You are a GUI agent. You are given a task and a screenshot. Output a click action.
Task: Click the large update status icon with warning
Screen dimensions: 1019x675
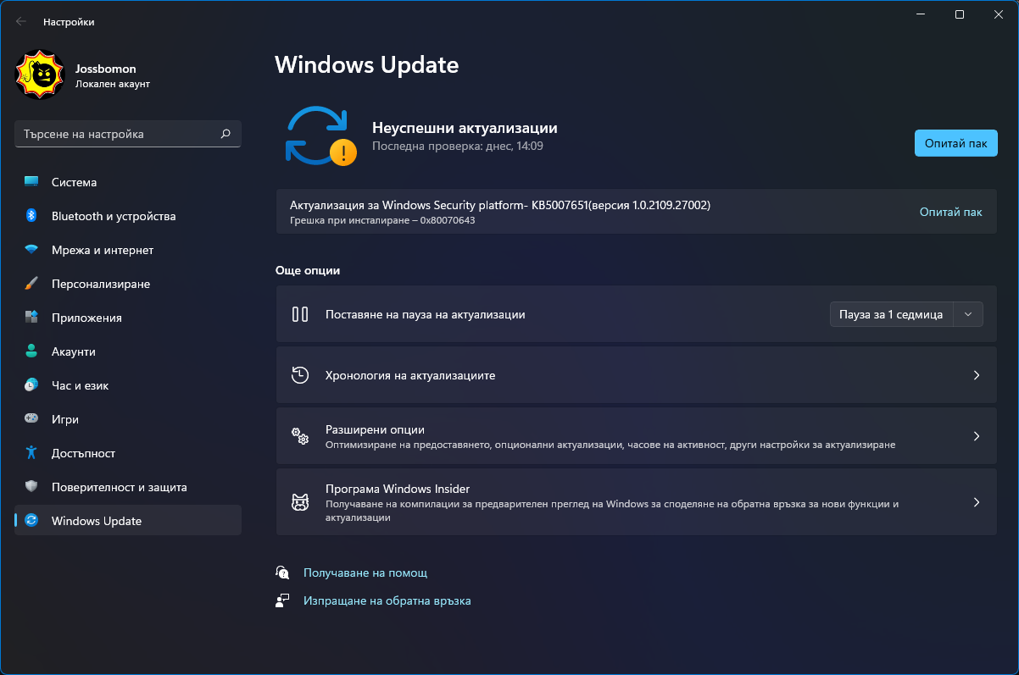320,136
